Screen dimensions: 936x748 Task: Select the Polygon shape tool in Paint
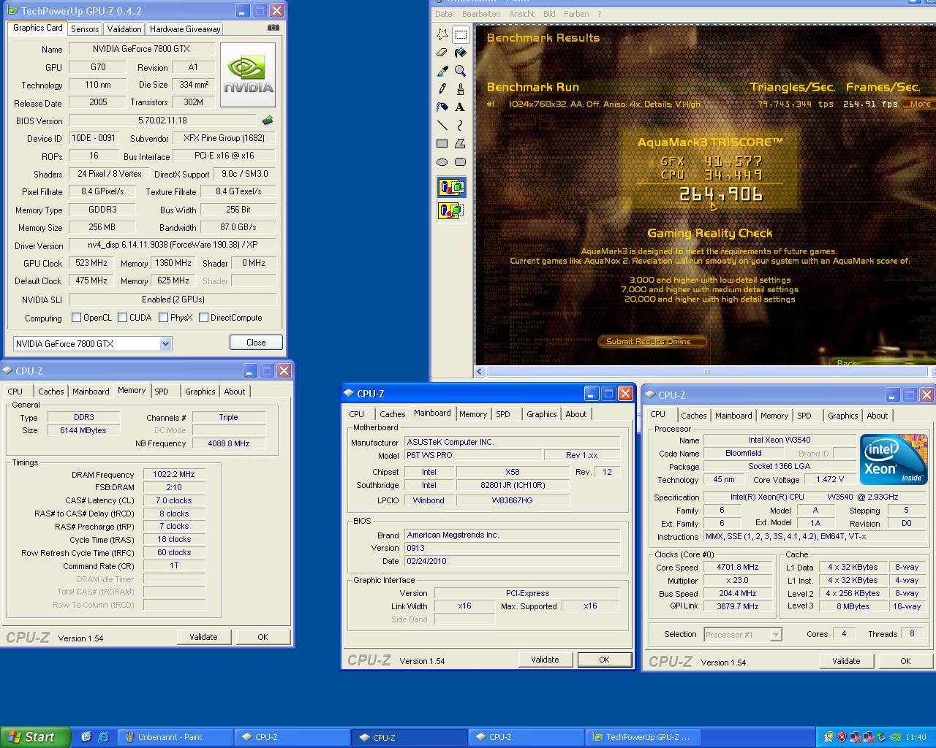(x=461, y=144)
